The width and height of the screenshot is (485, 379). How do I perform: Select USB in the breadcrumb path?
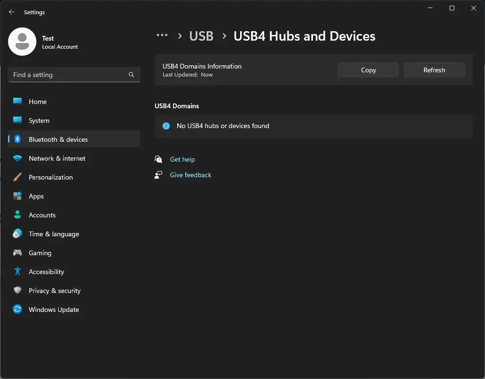201,36
